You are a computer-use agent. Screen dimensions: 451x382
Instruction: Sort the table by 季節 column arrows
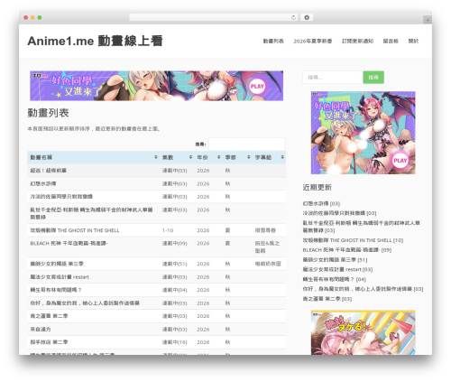[249, 157]
